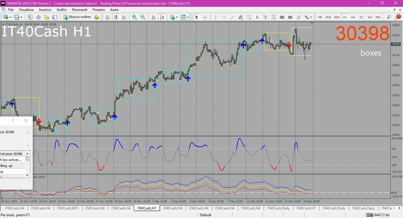Viewport: 403px width, 218px height.
Task: Select the Equidistant Channel tool
Action: tap(240, 17)
